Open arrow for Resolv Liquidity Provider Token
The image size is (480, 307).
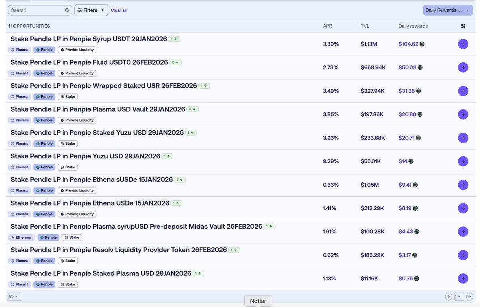tap(463, 255)
